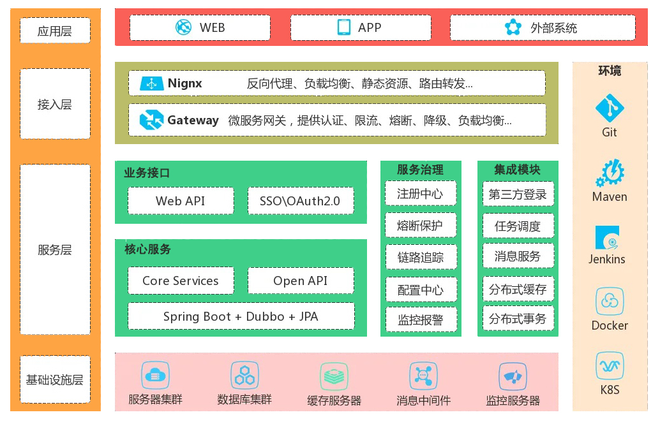Viewport: 660px width, 424px height.
Task: Click the 服务器集群 cloud icon
Action: click(155, 376)
